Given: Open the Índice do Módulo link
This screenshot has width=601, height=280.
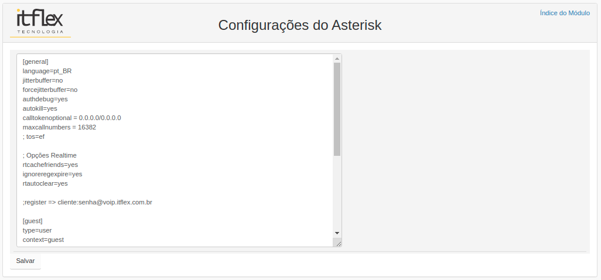Looking at the screenshot, I should pyautogui.click(x=565, y=13).
